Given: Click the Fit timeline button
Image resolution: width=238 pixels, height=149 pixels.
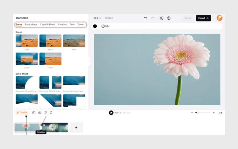Looking at the screenshot, I should pos(220,113).
